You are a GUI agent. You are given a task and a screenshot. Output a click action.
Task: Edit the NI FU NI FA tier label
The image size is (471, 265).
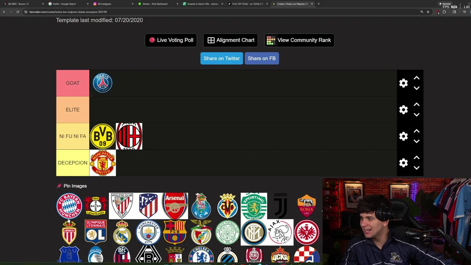coord(72,136)
